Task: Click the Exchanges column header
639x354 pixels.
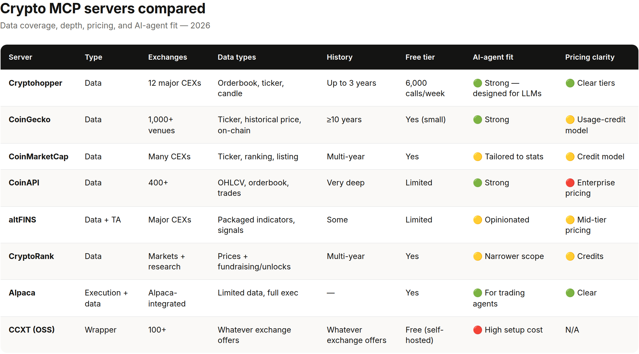Action: click(x=168, y=57)
